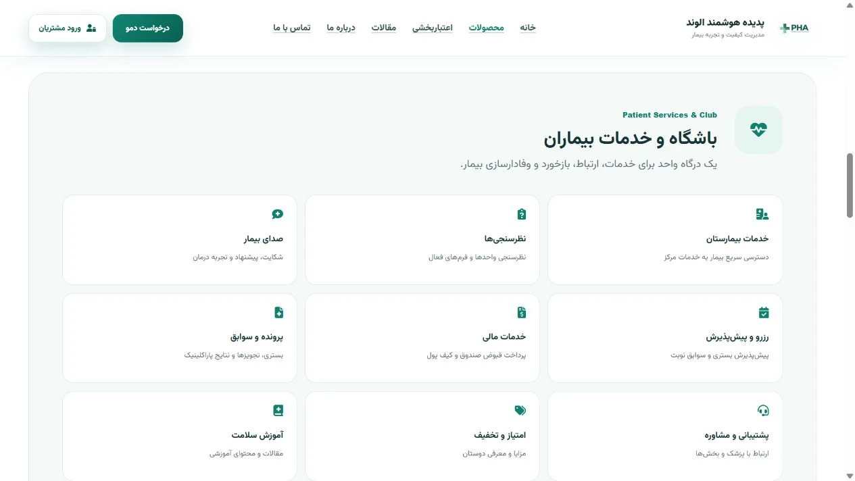Viewport: 855px width, 481px height.
Task: Click the رزرو و پیش‌پذیرش calendar icon
Action: coord(764,313)
